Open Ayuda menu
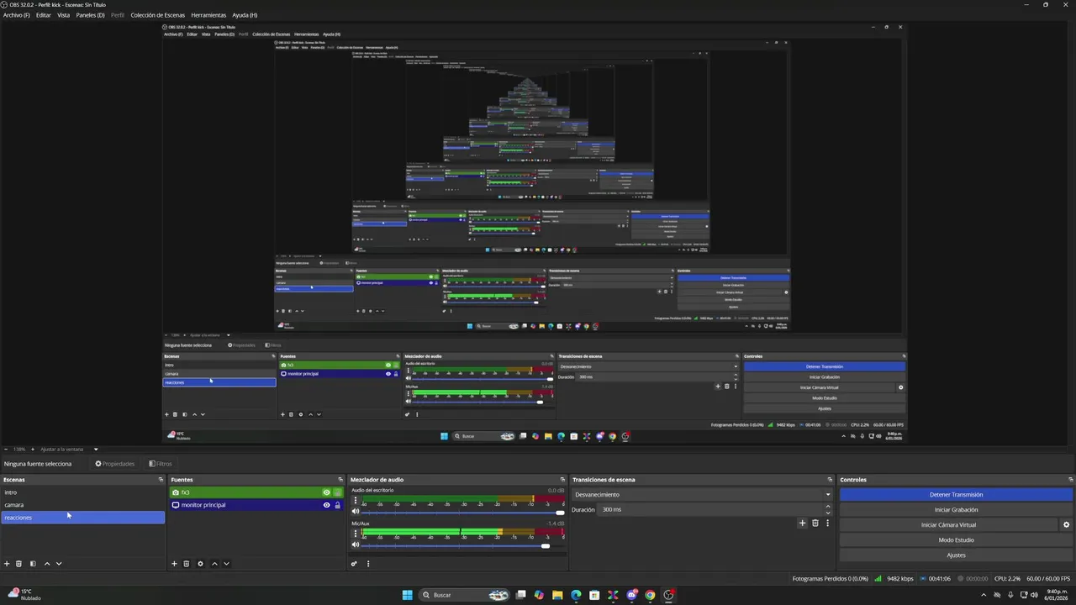This screenshot has width=1076, height=605. pyautogui.click(x=245, y=15)
